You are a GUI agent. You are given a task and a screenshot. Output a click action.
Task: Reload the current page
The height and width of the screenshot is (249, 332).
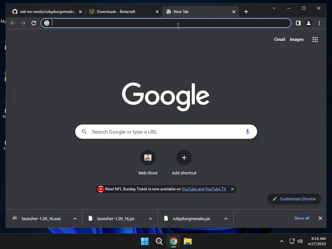pos(34,23)
